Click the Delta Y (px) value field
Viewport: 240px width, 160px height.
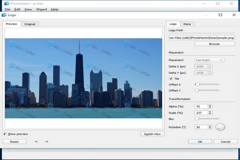point(201,73)
